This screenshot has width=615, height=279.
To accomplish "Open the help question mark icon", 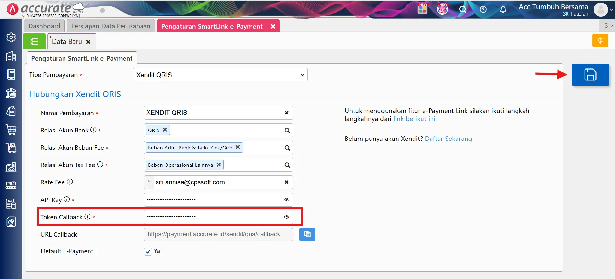I will [483, 10].
